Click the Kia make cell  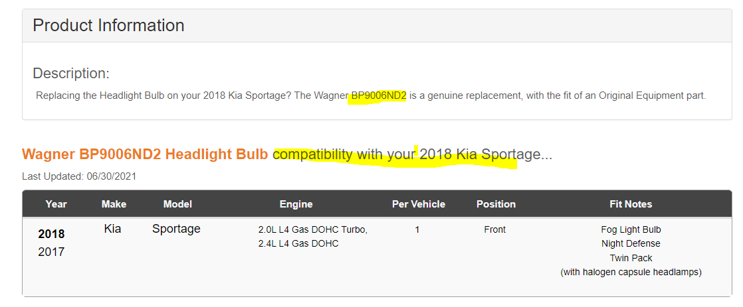(112, 229)
